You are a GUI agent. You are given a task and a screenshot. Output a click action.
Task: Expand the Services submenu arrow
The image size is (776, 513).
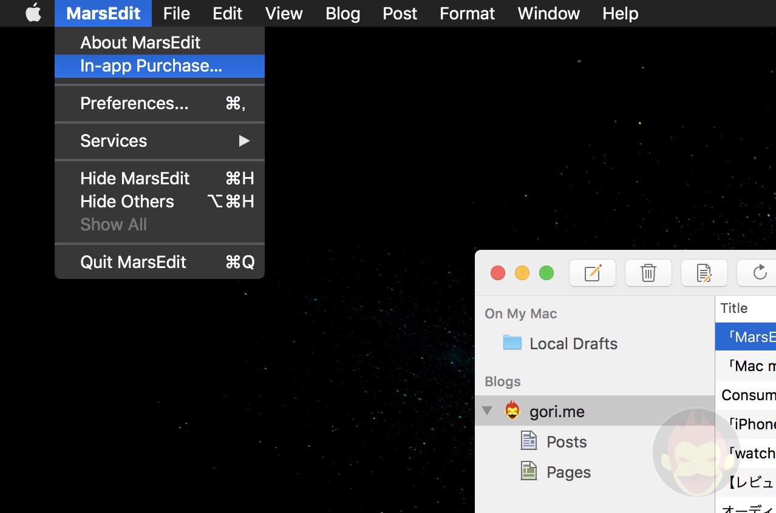[x=244, y=141]
